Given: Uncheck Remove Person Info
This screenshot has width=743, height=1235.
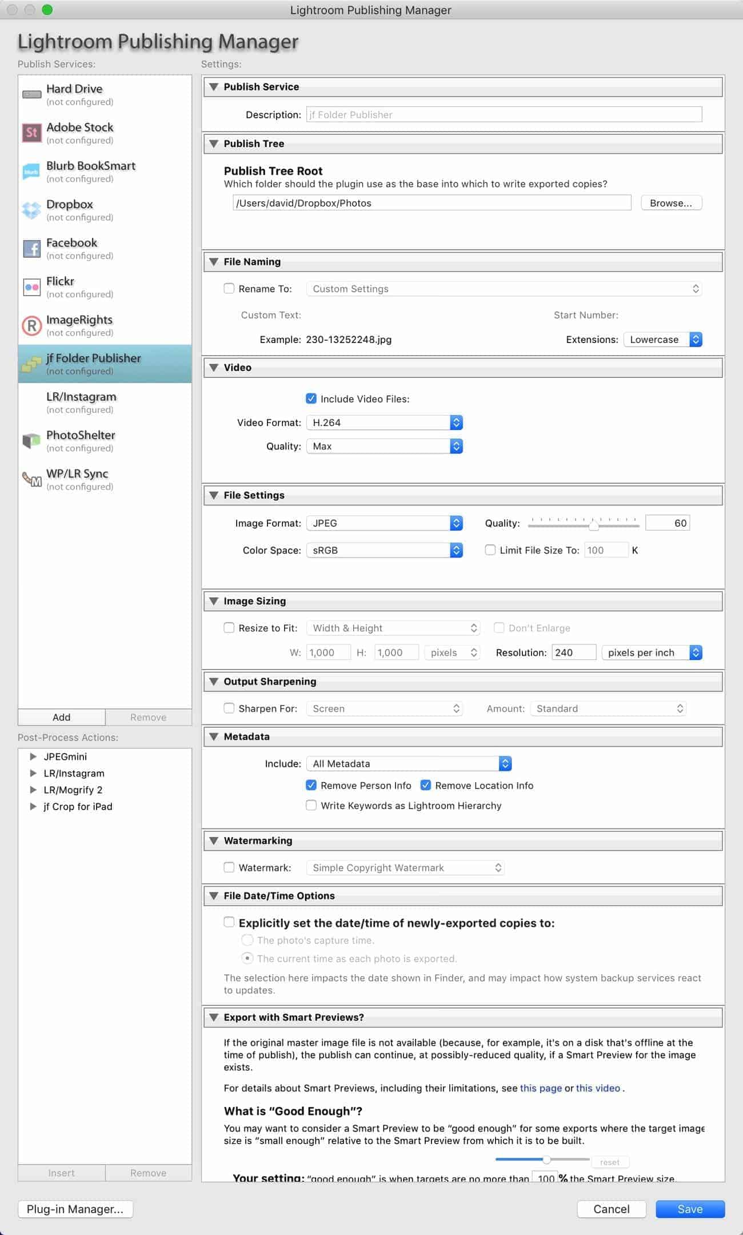Looking at the screenshot, I should point(311,785).
